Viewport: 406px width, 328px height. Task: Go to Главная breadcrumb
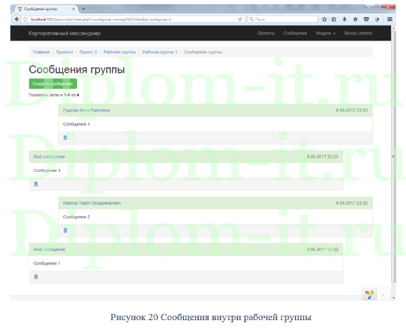tap(41, 52)
